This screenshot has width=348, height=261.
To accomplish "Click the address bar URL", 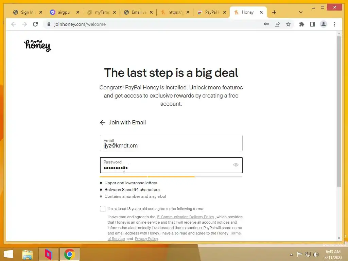I will point(80,24).
